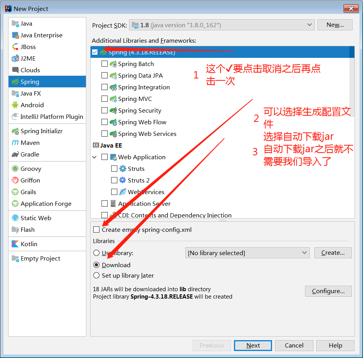Select the Download radio button
Image resolution: width=363 pixels, height=358 pixels.
tap(96, 265)
